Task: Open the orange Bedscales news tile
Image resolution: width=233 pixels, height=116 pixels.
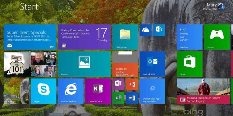Action: [125, 64]
